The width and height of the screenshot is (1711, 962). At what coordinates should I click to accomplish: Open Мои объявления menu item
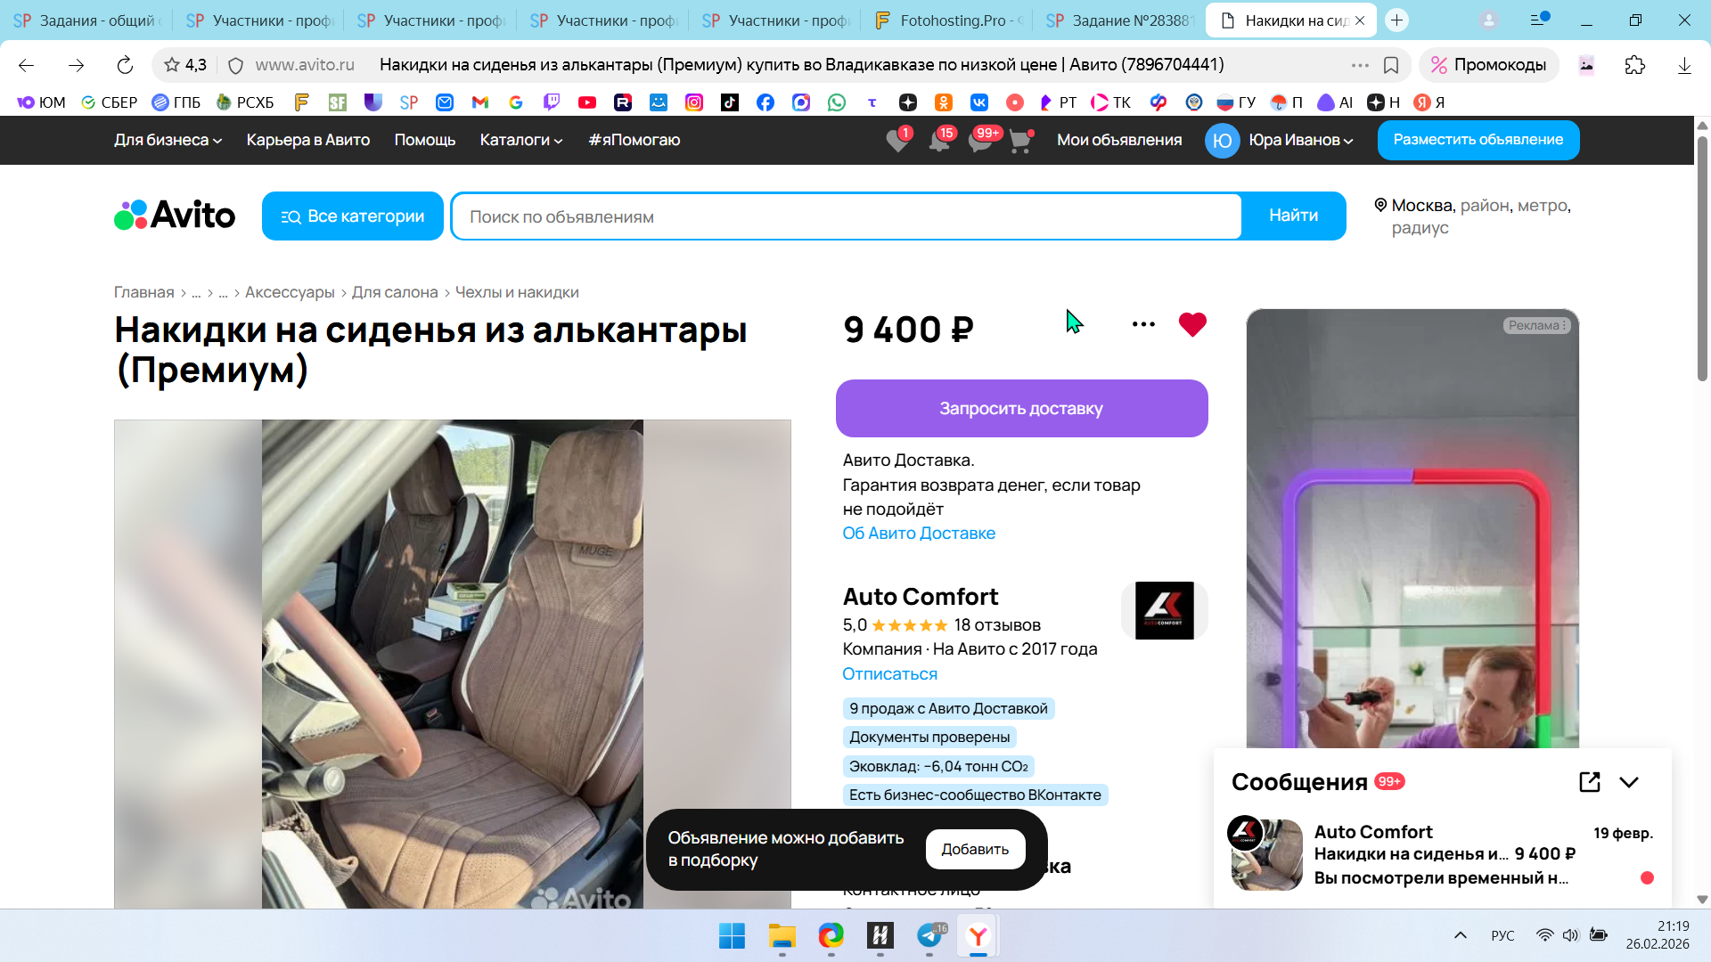click(x=1118, y=140)
